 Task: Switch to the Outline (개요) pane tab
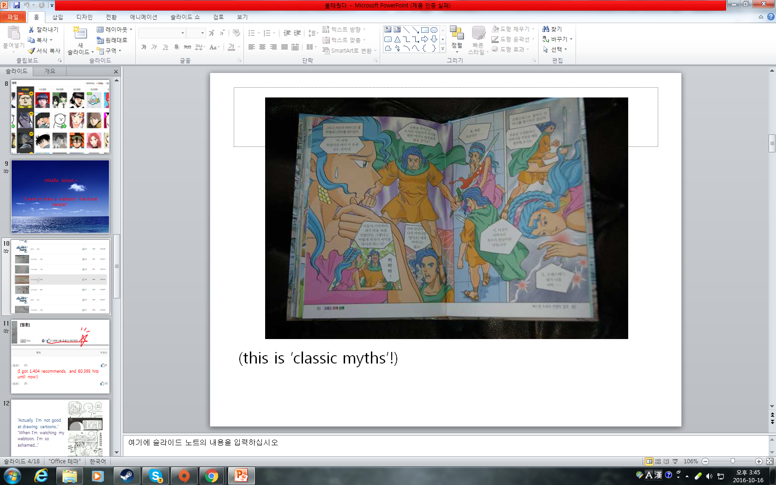tap(49, 71)
